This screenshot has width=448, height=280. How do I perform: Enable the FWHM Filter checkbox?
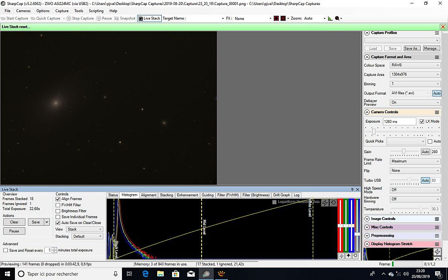point(58,205)
